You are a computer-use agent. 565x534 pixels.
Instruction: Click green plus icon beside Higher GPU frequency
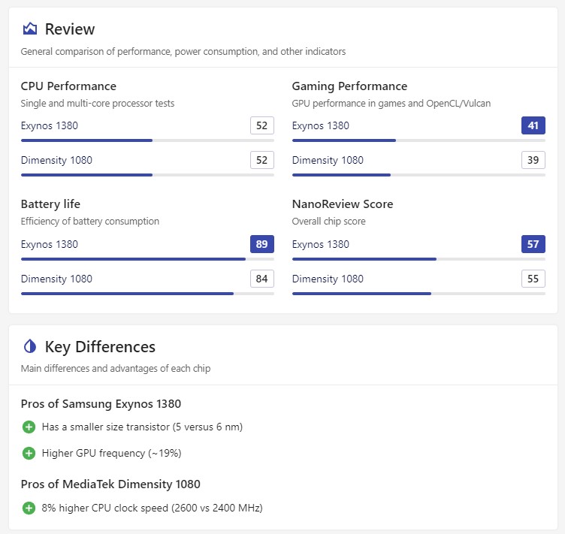[29, 453]
